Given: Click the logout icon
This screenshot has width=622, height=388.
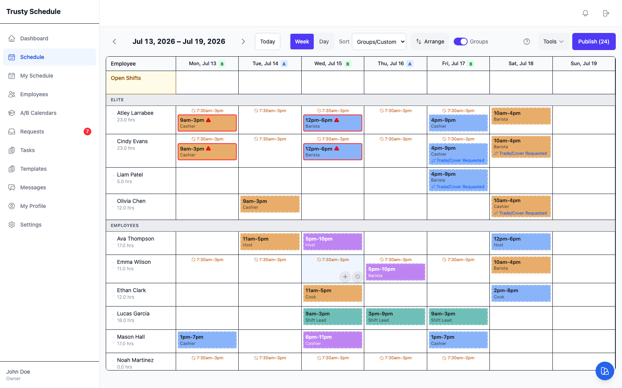Looking at the screenshot, I should point(606,13).
